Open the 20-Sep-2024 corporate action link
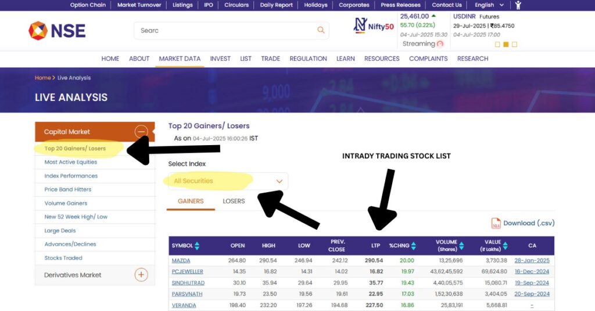 pos(532,294)
